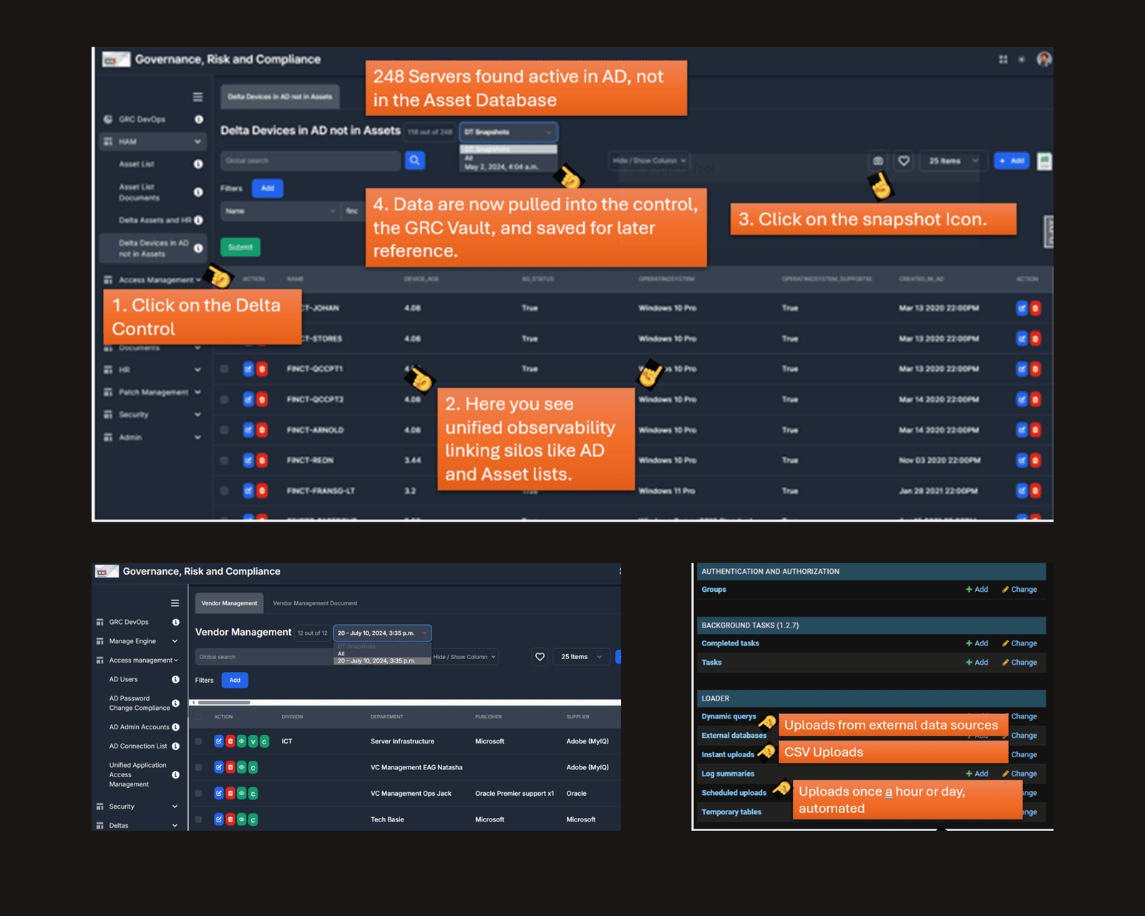The width and height of the screenshot is (1145, 916).
Task: Check the checkbox for the ICT vendor row
Action: 199,741
